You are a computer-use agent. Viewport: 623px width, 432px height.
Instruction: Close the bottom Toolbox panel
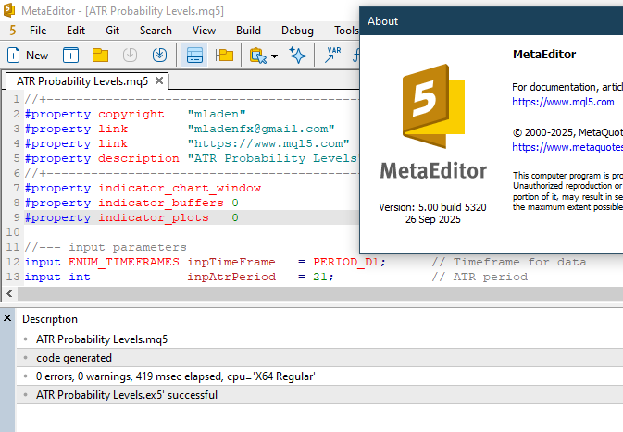coord(7,318)
